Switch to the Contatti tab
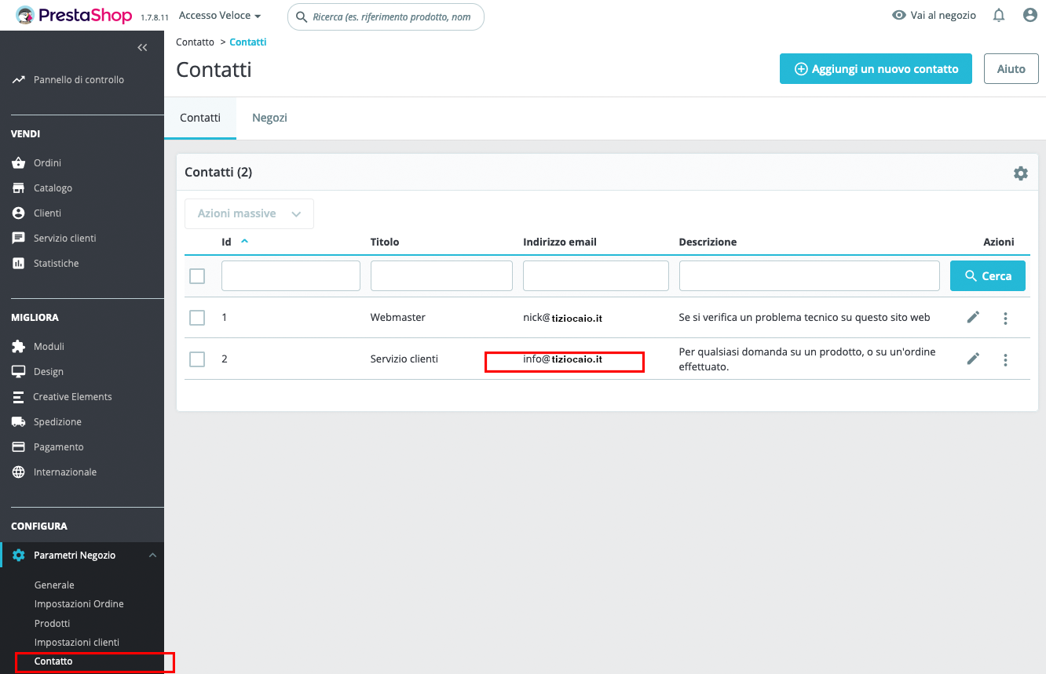 200,118
